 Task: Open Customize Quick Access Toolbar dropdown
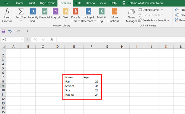(x=27, y=31)
